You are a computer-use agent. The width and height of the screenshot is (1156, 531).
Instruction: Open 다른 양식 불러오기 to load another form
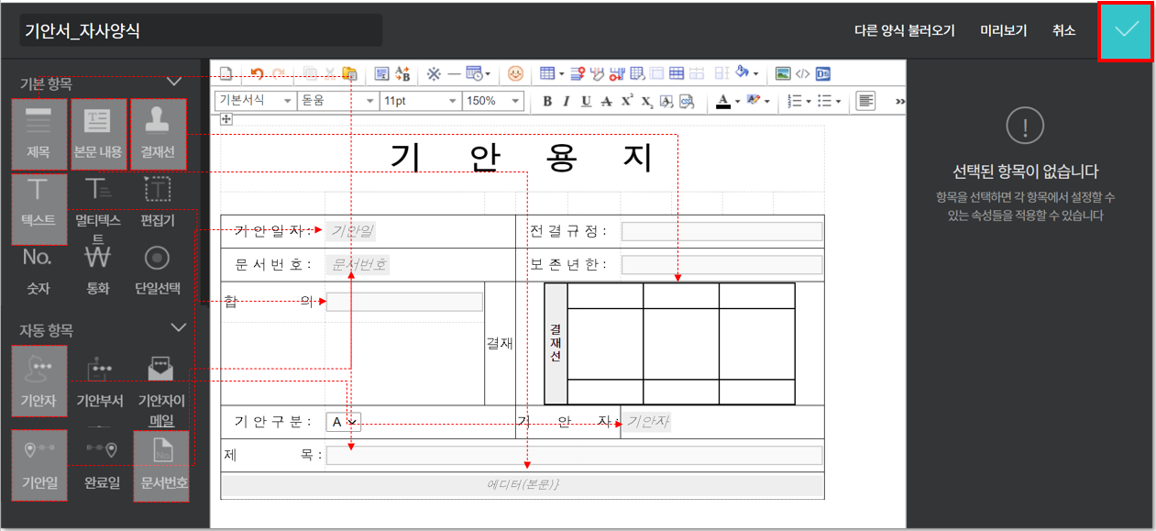coord(904,30)
